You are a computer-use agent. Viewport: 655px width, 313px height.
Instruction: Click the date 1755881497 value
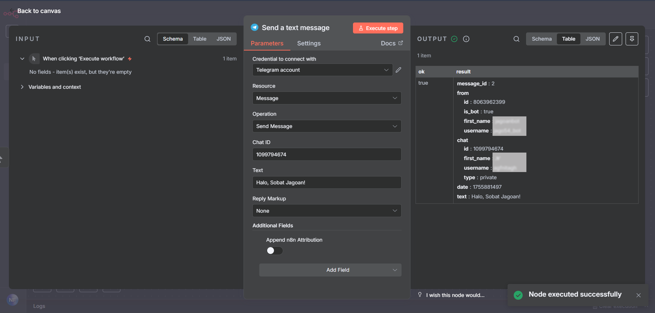click(487, 187)
